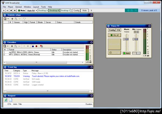Toggle the Auto music volume button
Viewport: 162px width, 114px height.
point(127,53)
